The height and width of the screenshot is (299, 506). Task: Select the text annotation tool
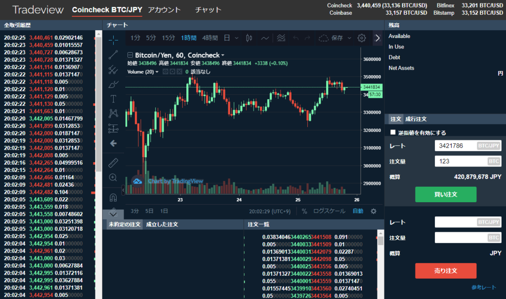pyautogui.click(x=113, y=99)
